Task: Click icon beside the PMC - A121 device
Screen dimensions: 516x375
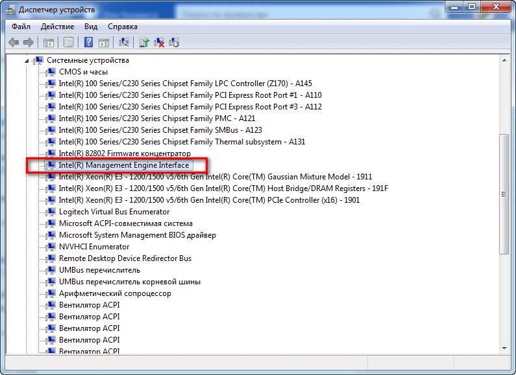Action: [51, 119]
